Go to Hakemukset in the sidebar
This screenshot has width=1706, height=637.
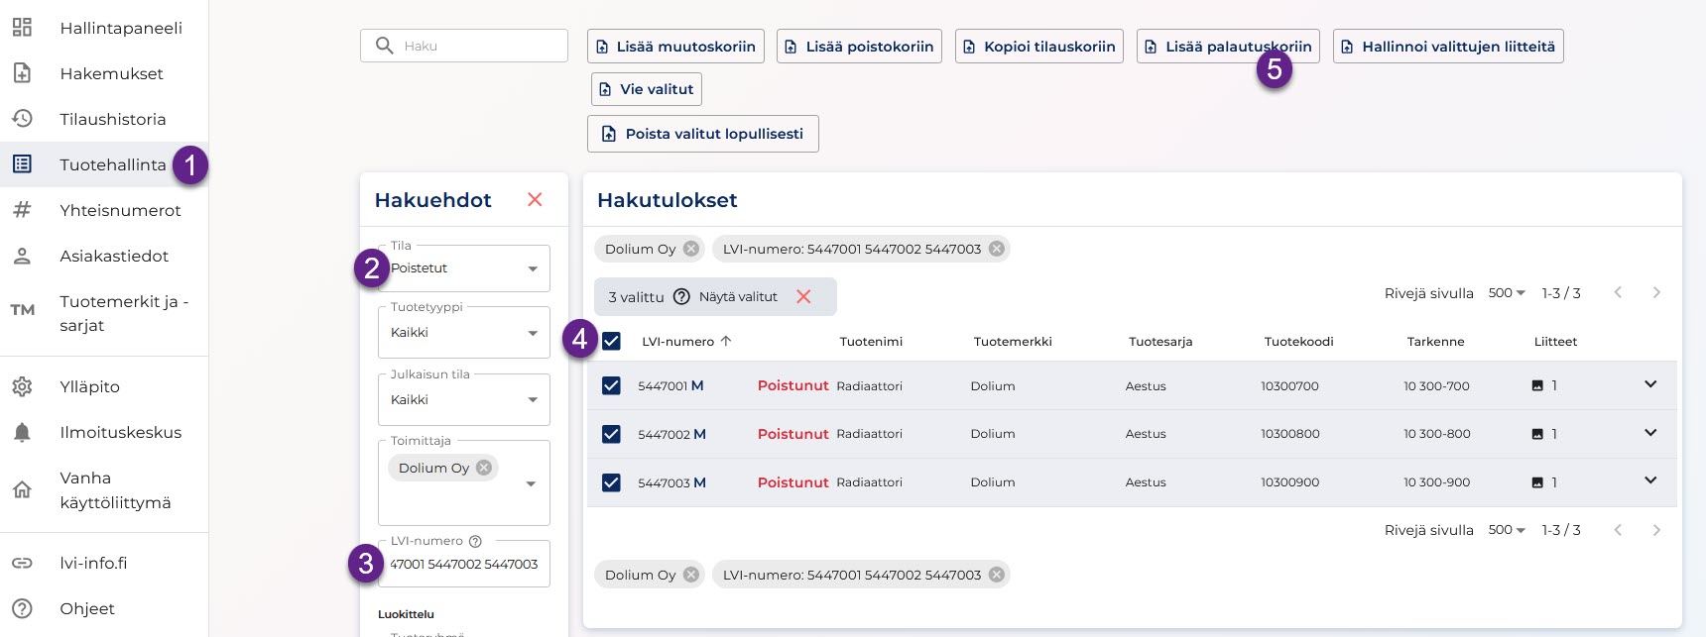(111, 73)
